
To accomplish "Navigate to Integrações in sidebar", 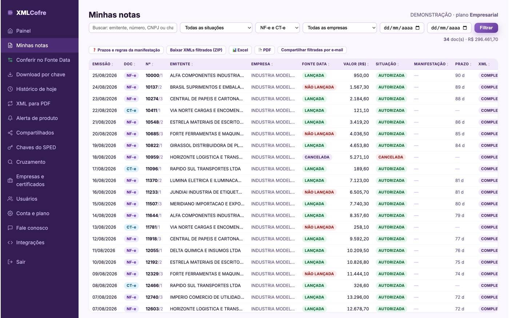I will pos(40,242).
